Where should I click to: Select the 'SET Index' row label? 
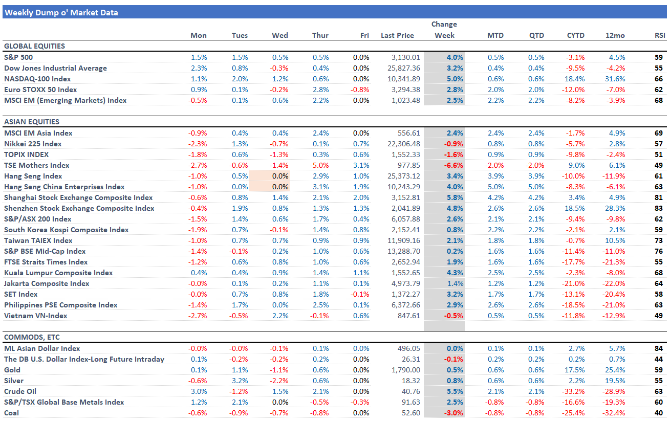click(x=21, y=294)
